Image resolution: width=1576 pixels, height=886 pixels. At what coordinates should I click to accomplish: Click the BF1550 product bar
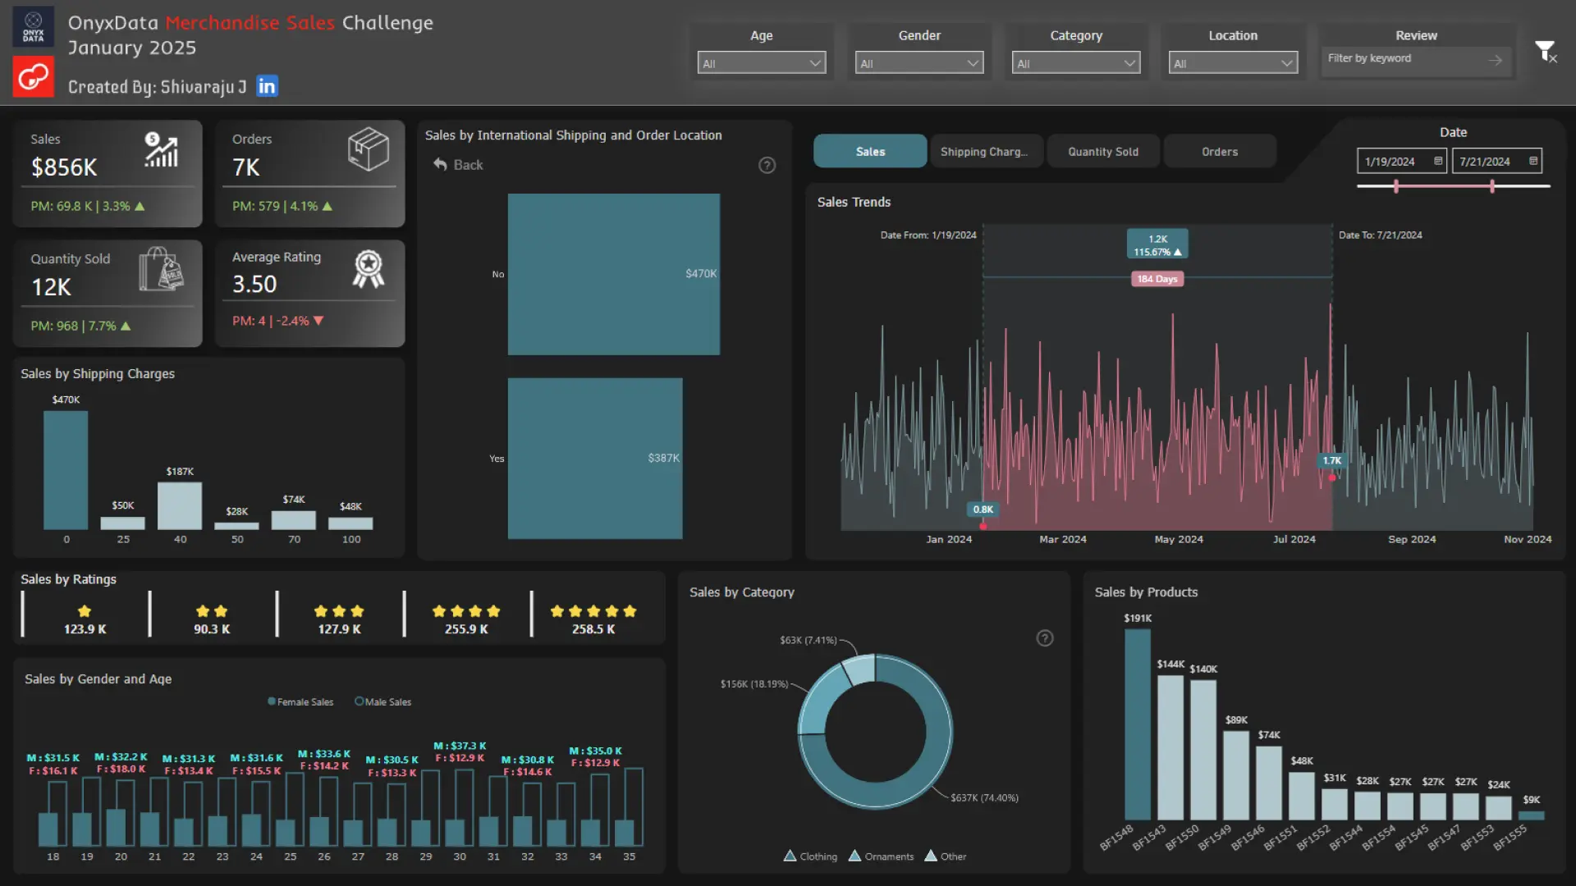(x=1203, y=750)
